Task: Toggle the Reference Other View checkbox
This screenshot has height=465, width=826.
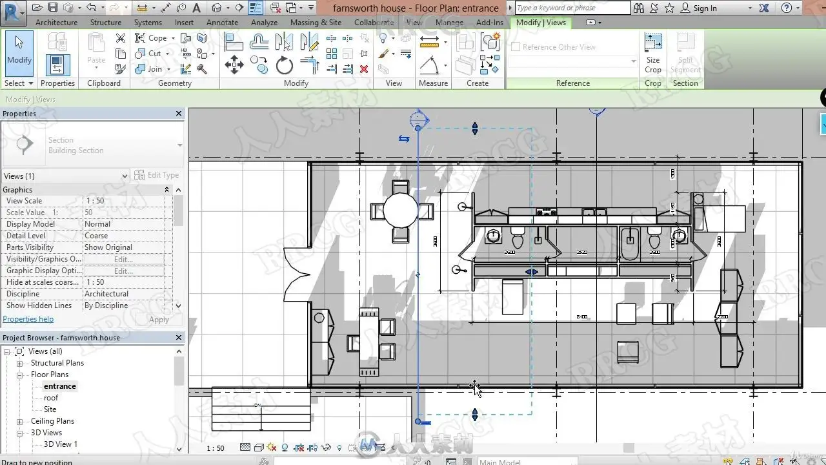Action: (x=516, y=46)
